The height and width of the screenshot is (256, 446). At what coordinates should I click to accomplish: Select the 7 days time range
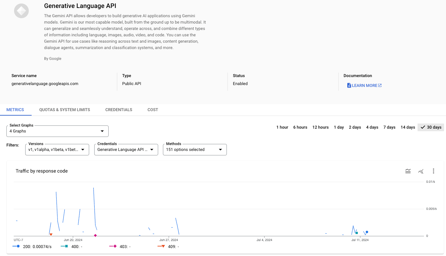click(x=389, y=127)
